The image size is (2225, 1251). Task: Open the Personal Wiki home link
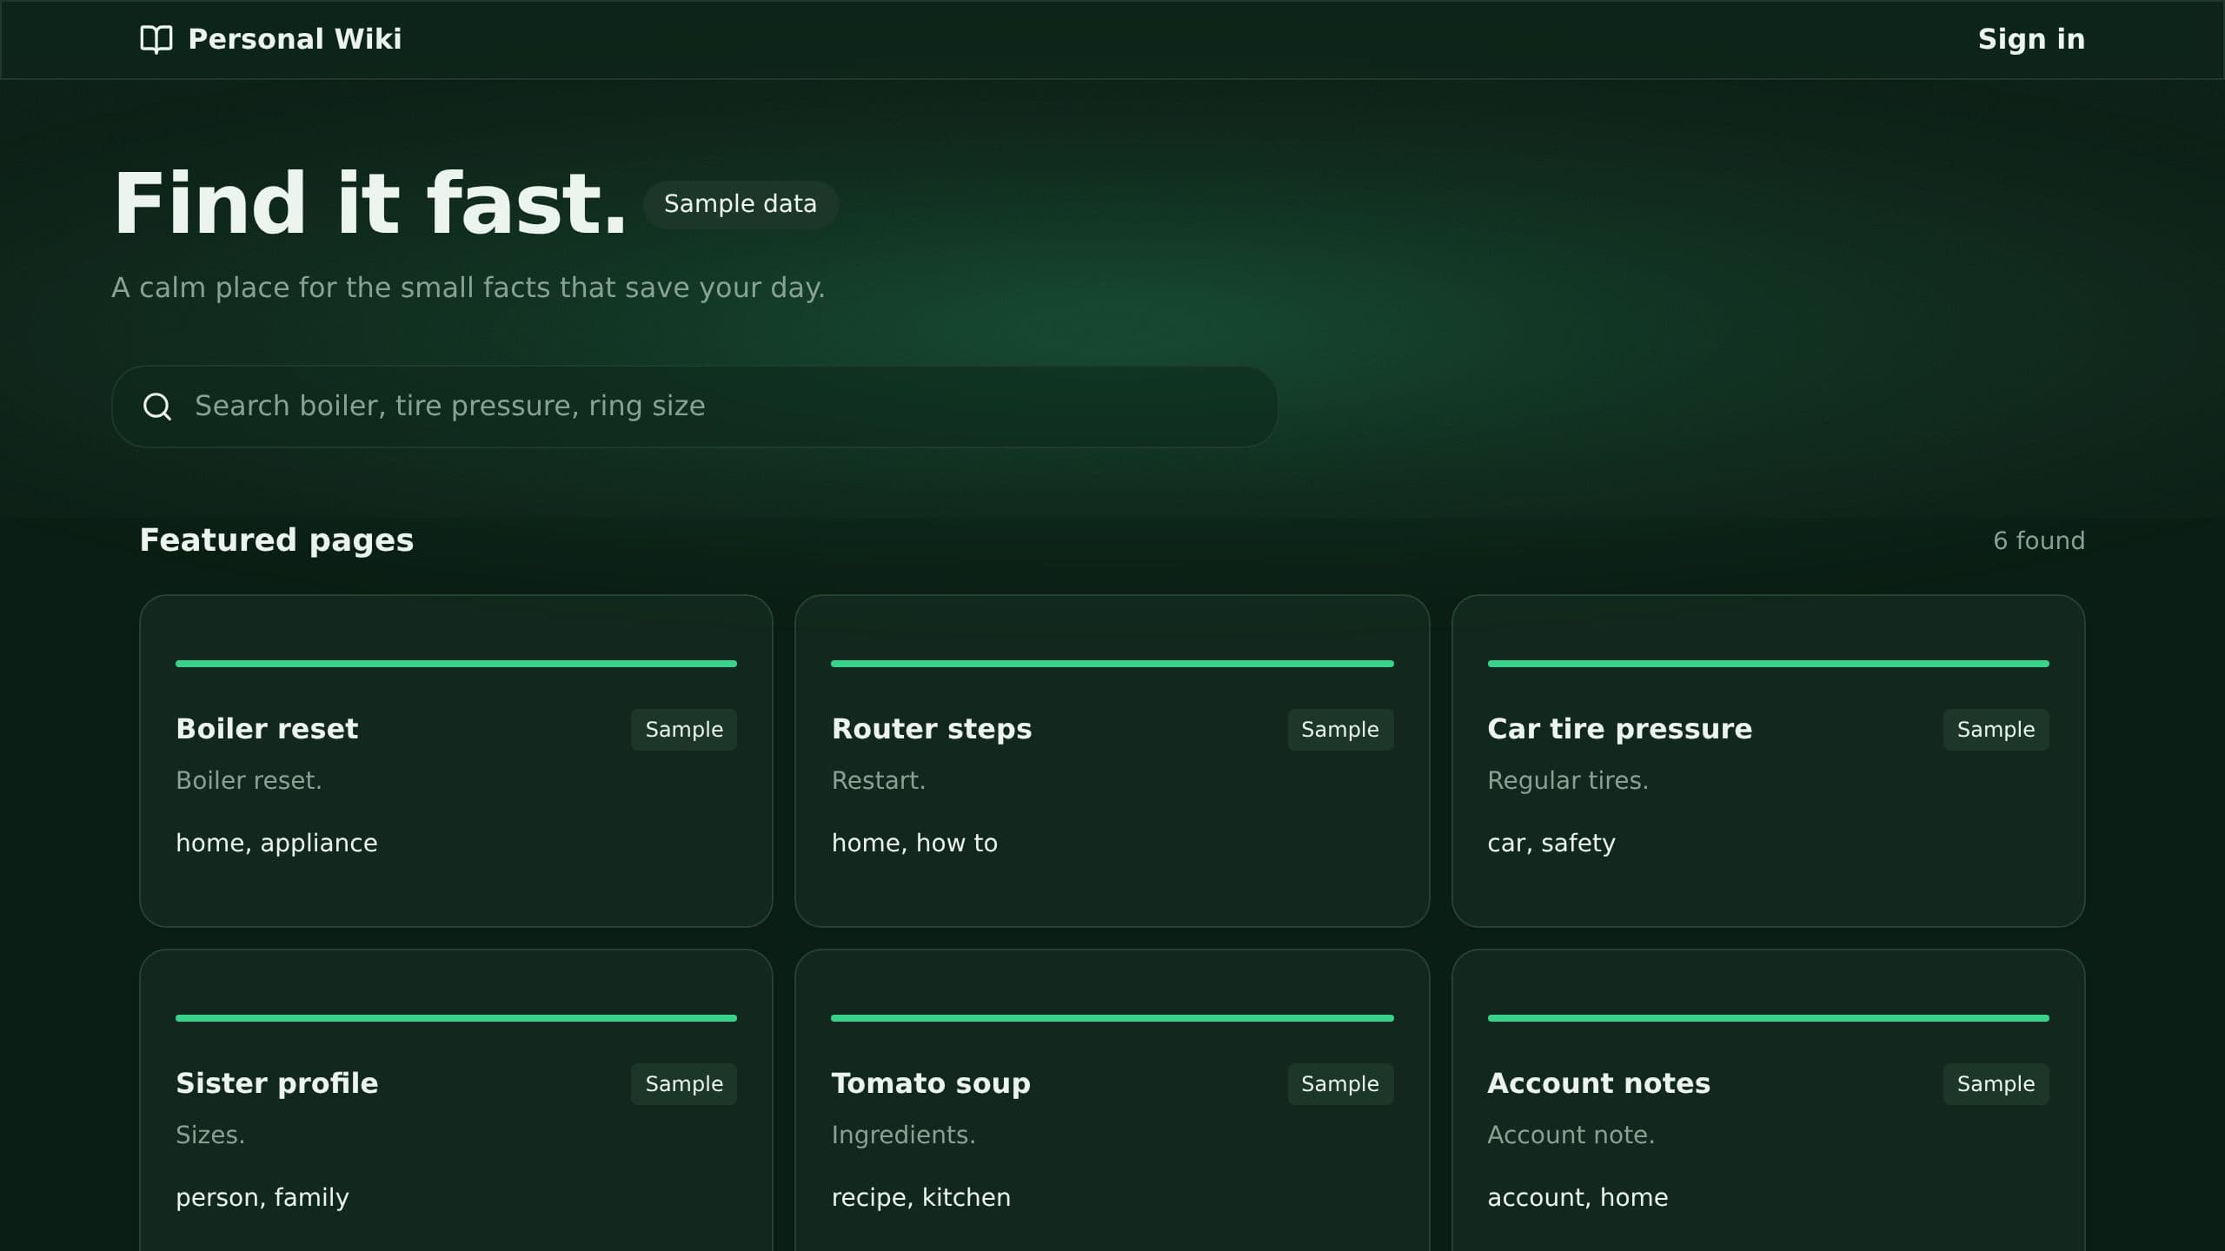click(271, 39)
